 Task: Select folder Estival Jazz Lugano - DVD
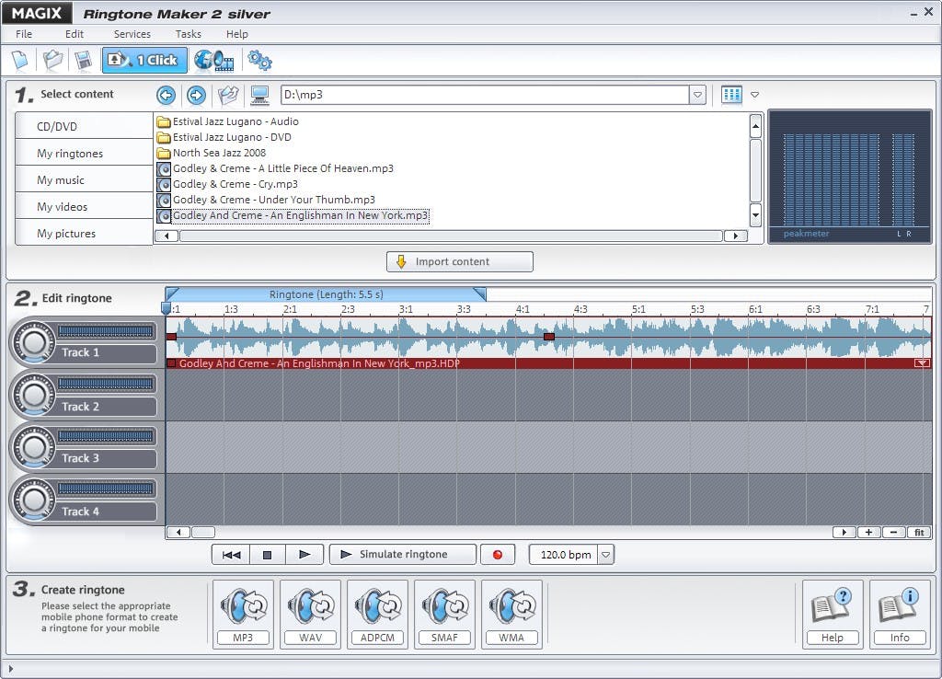[x=224, y=137]
